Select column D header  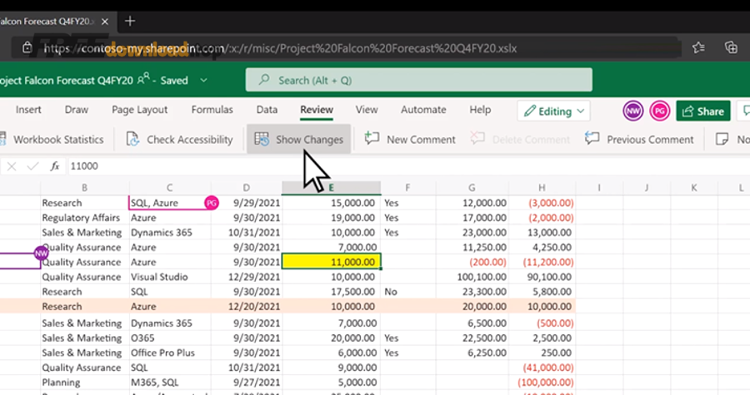246,188
